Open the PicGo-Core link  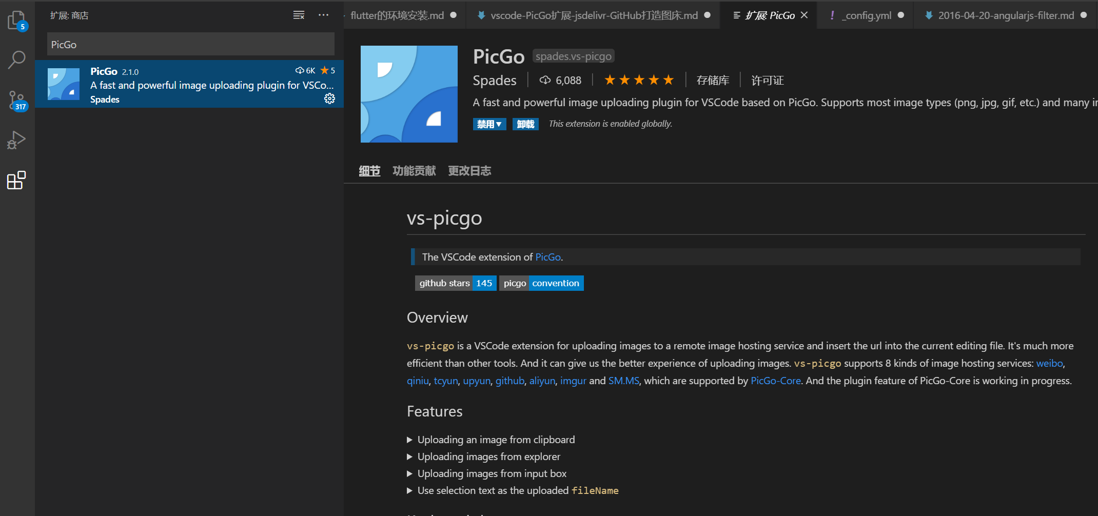pyautogui.click(x=776, y=381)
